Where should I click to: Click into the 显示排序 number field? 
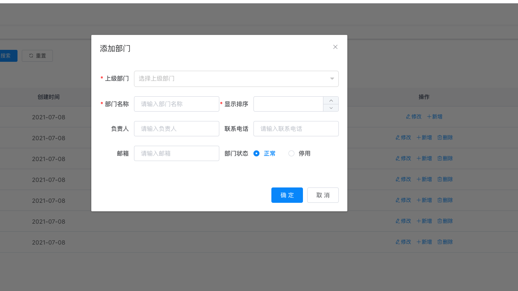click(288, 104)
